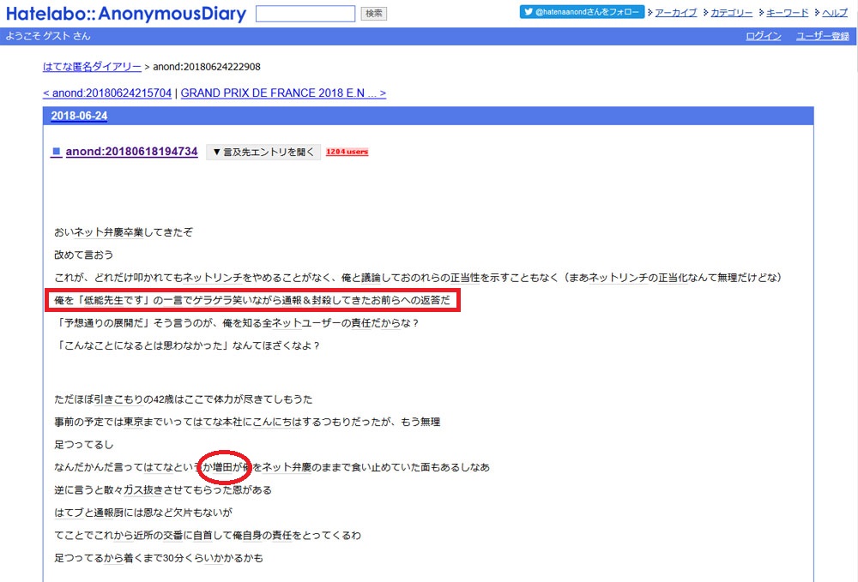Open the ヘルプ help link

[x=835, y=13]
